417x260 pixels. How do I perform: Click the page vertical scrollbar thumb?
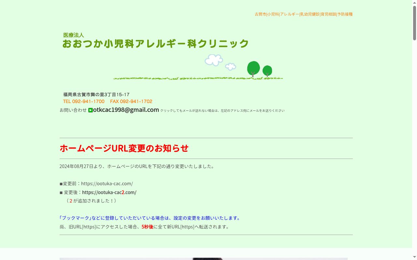coord(414,23)
